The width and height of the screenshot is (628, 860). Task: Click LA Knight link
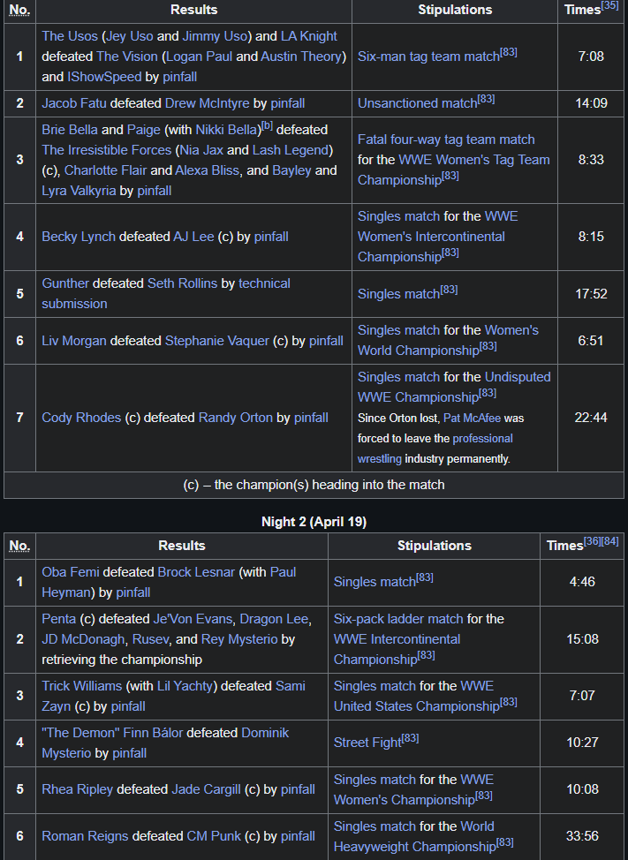(309, 36)
